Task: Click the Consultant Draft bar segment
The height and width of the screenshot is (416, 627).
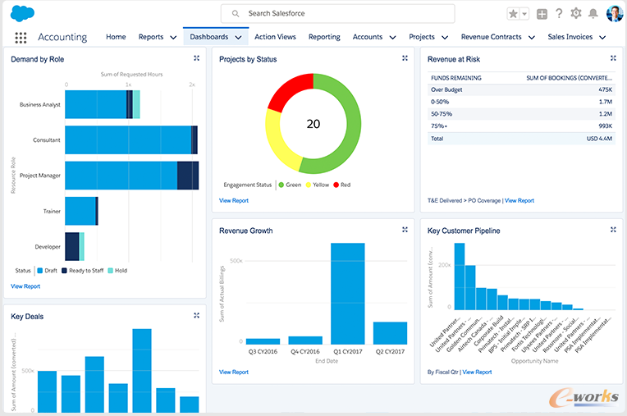Action: tap(128, 139)
